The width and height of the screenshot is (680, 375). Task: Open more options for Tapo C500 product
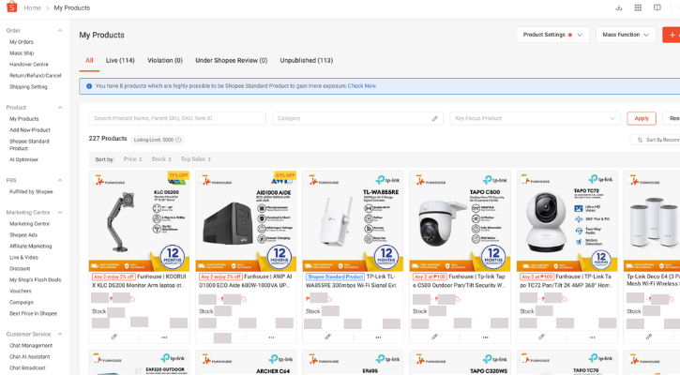[485, 337]
